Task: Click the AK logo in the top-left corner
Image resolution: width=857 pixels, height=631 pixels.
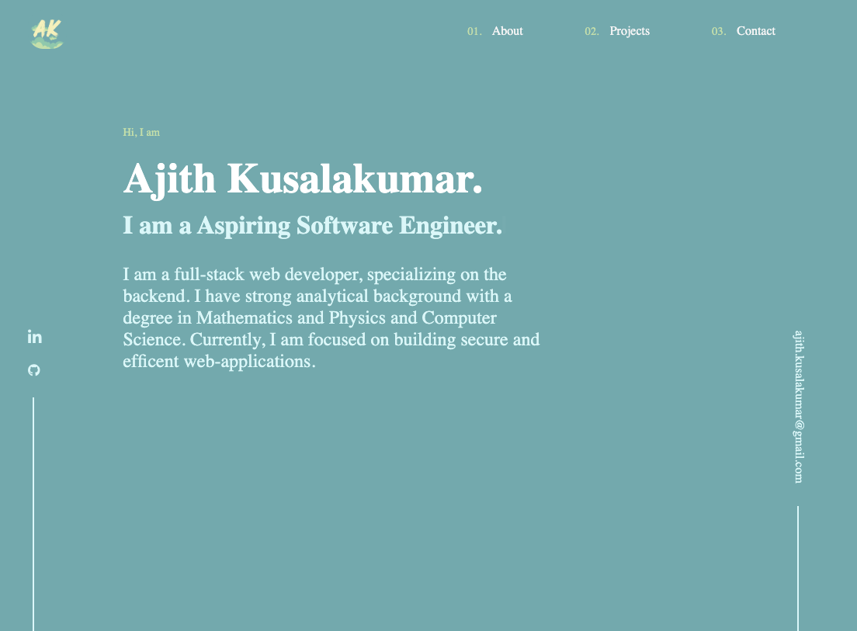Action: pos(46,35)
